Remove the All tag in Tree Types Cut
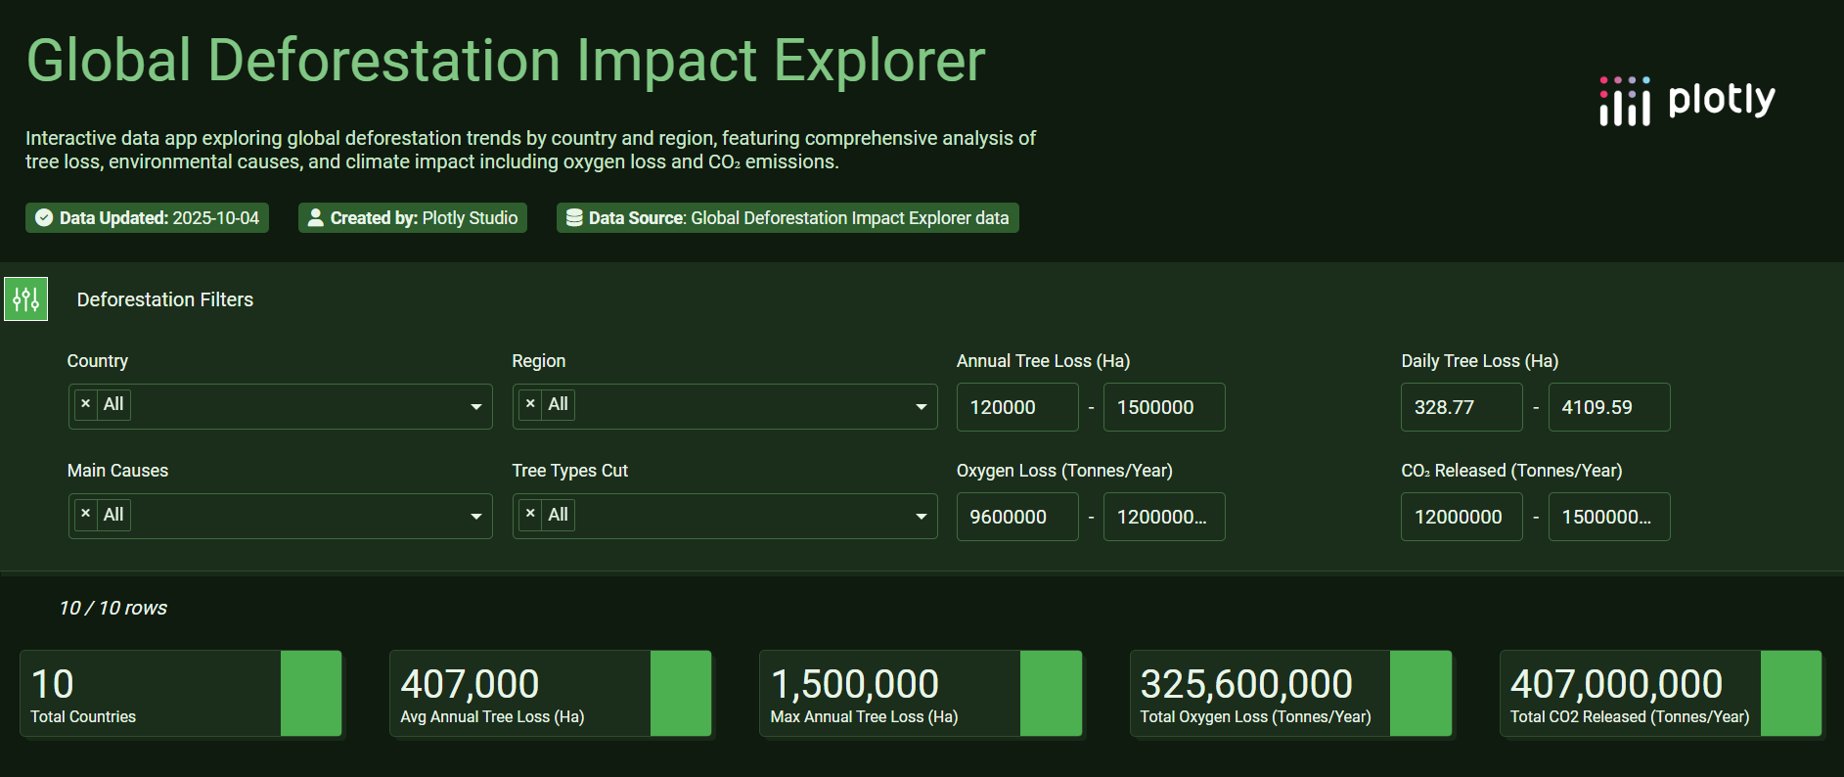Viewport: 1844px width, 777px height. pyautogui.click(x=530, y=515)
